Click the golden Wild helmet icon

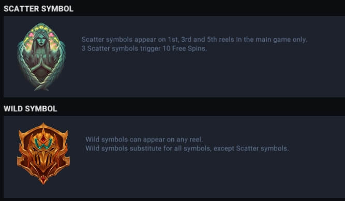[43, 154]
